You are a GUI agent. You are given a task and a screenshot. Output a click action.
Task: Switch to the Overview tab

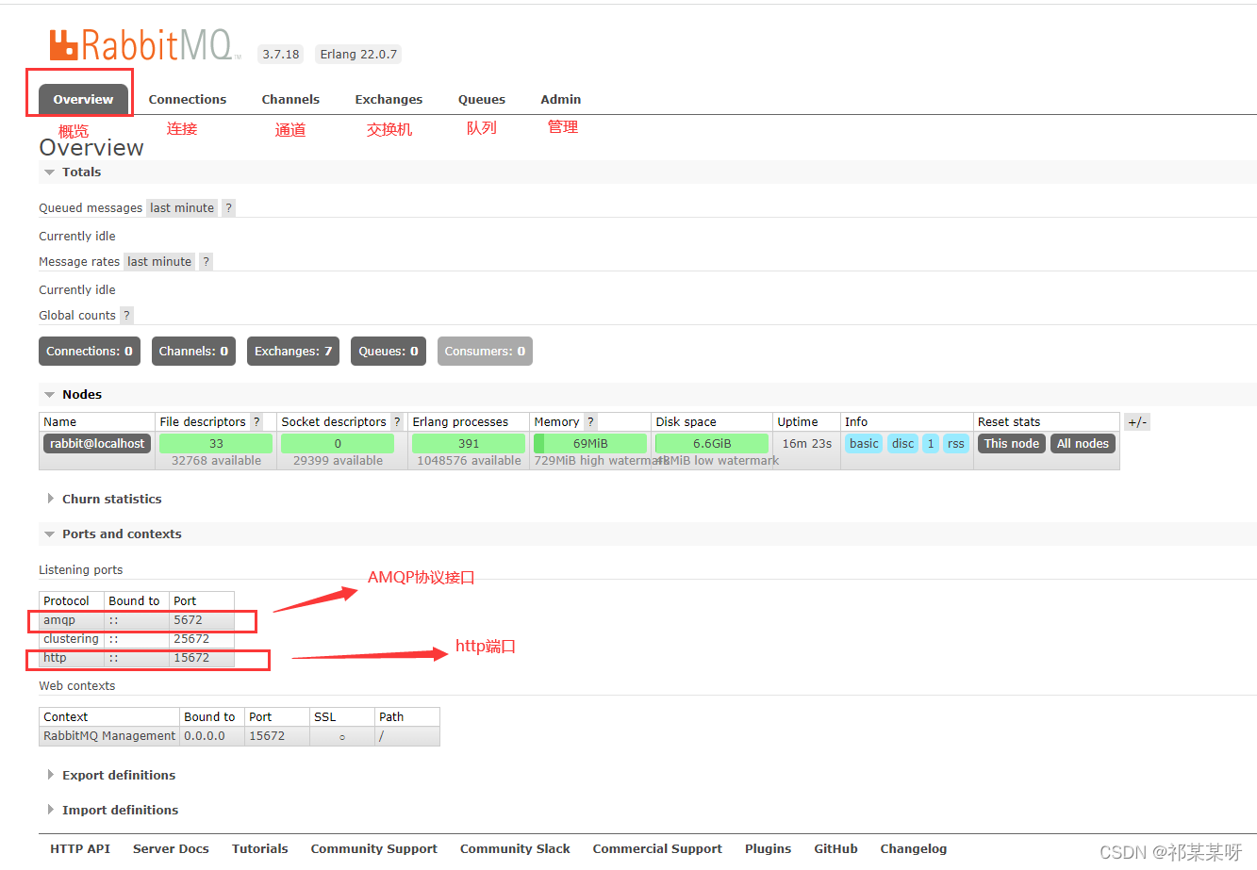[83, 99]
